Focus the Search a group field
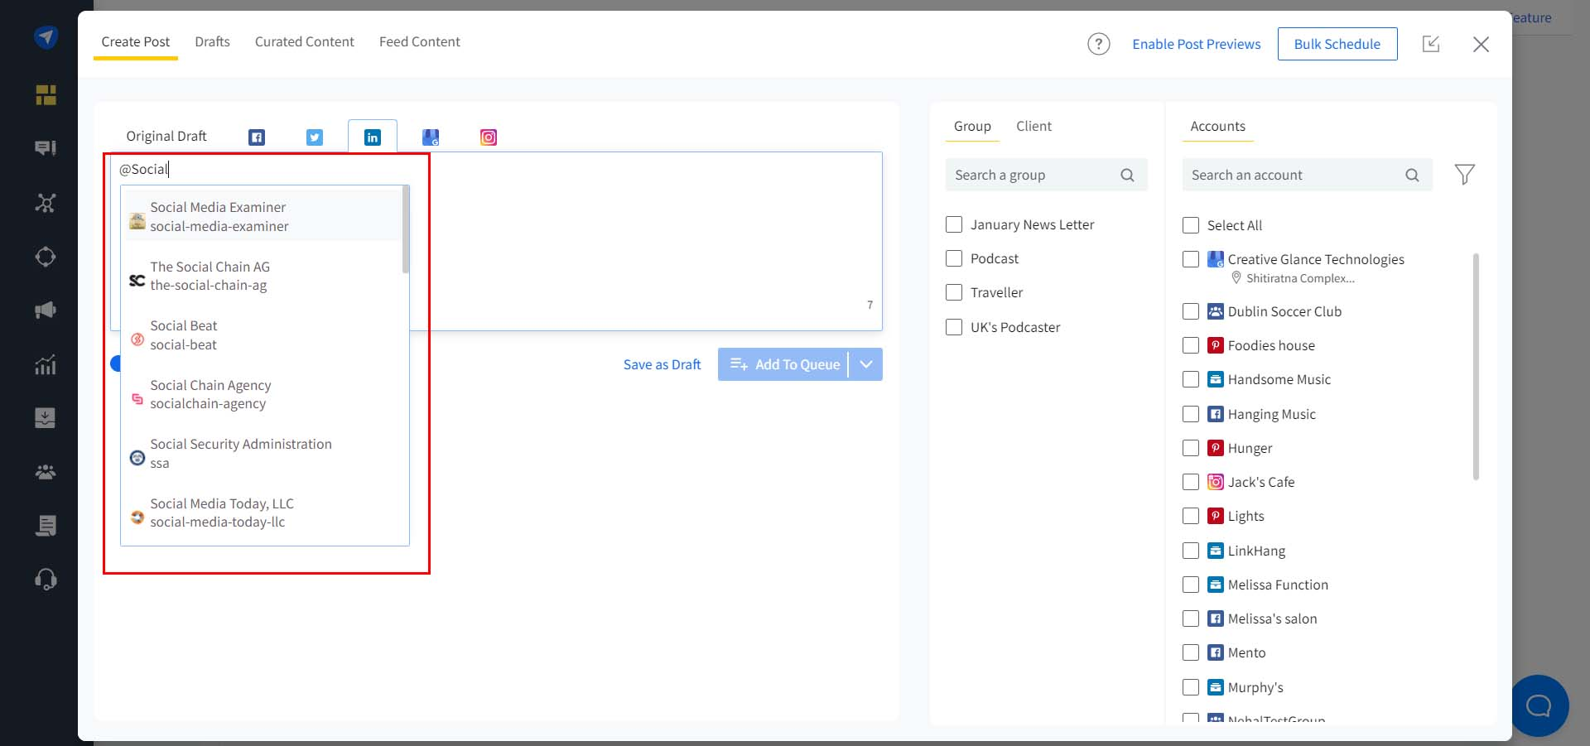The width and height of the screenshot is (1590, 746). click(1047, 175)
